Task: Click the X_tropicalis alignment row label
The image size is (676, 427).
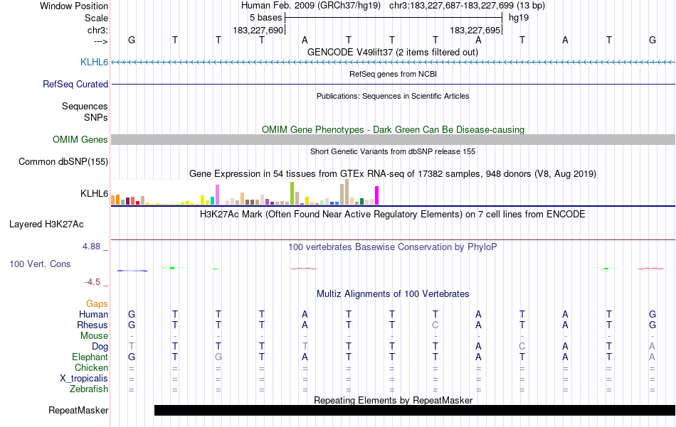Action: (84, 379)
